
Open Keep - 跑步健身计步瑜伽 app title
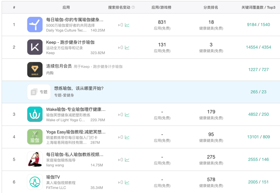(x=70, y=42)
